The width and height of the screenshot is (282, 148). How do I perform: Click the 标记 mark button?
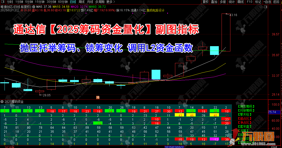pos(258,2)
